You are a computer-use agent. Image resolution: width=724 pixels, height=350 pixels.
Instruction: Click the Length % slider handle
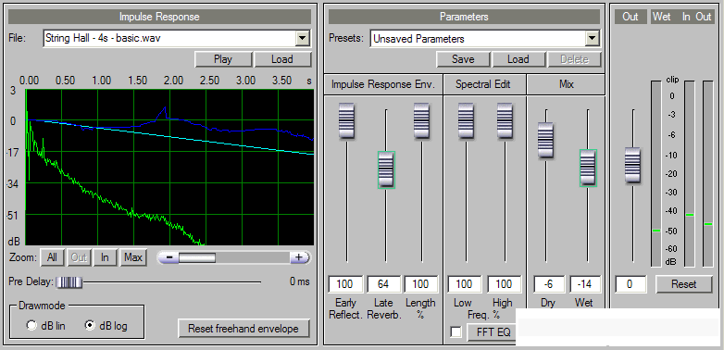pos(421,121)
